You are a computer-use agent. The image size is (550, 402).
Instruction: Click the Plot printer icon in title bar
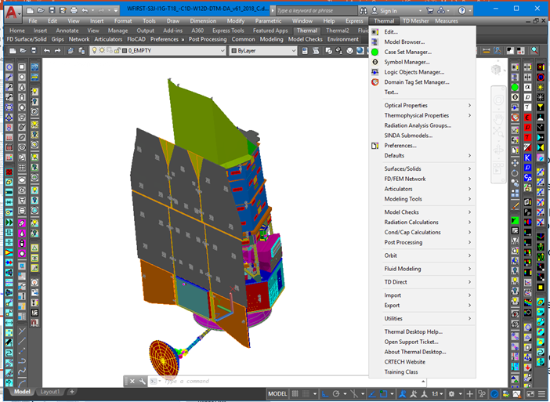(74, 10)
